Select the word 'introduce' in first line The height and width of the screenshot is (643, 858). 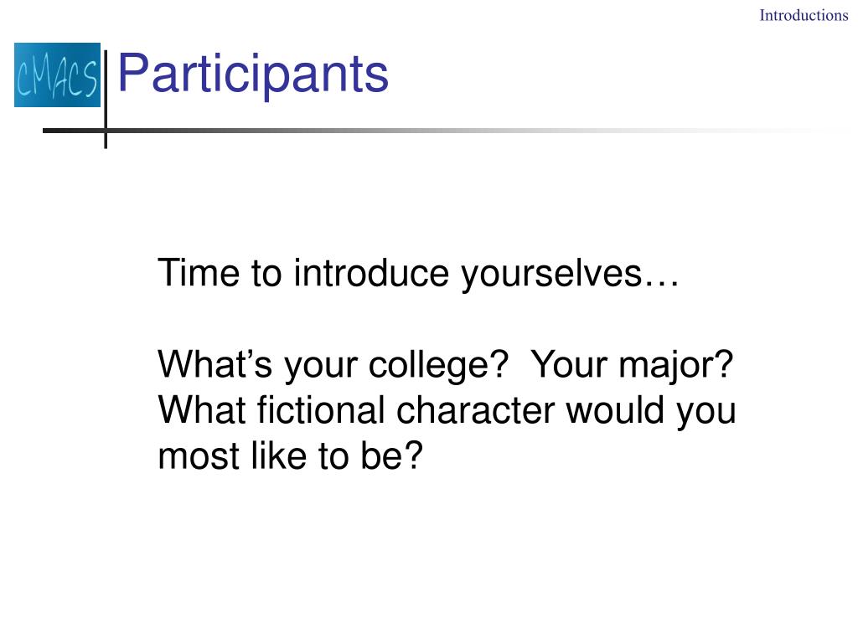(371, 273)
